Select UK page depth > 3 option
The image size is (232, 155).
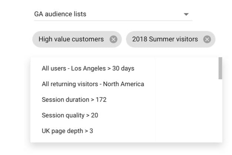click(67, 131)
